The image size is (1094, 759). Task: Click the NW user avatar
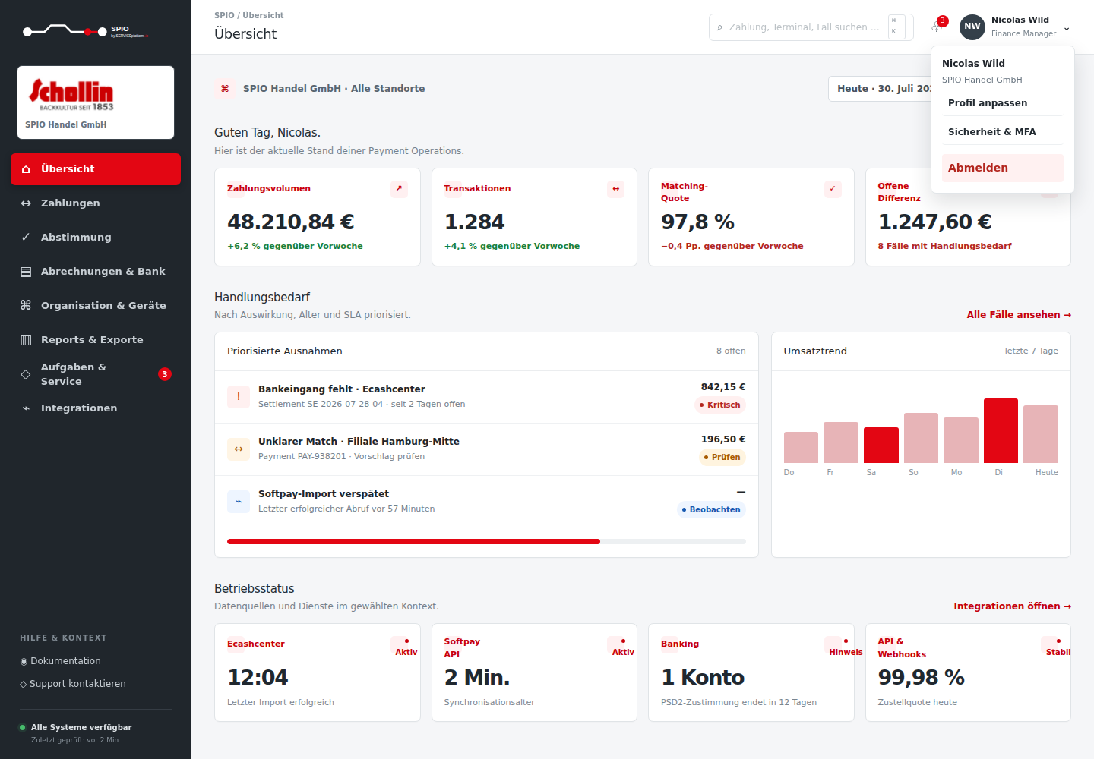pyautogui.click(x=972, y=27)
